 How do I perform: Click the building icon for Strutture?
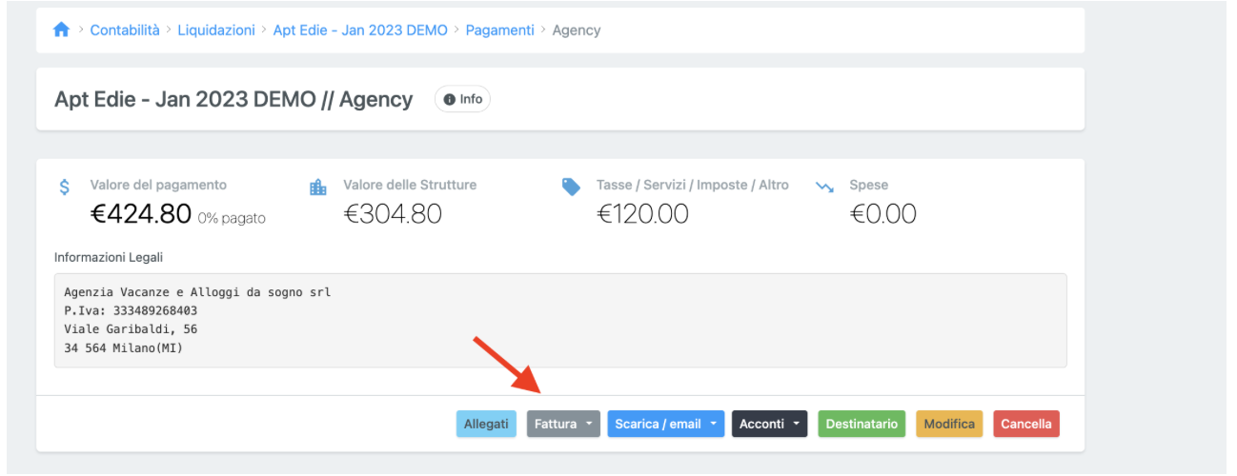point(318,187)
